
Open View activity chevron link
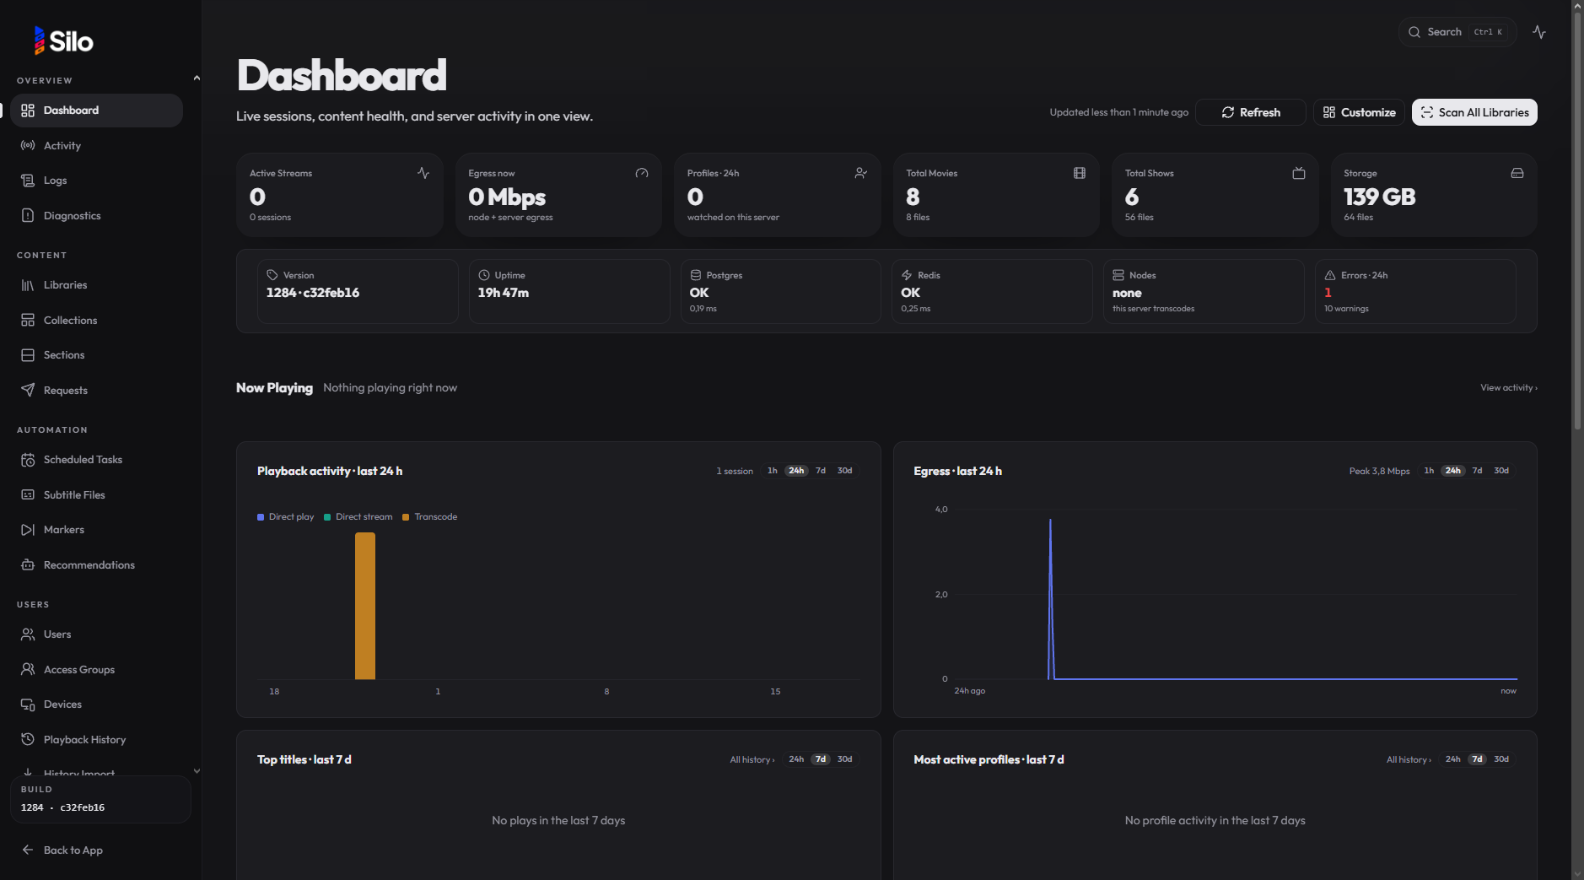(x=1509, y=388)
